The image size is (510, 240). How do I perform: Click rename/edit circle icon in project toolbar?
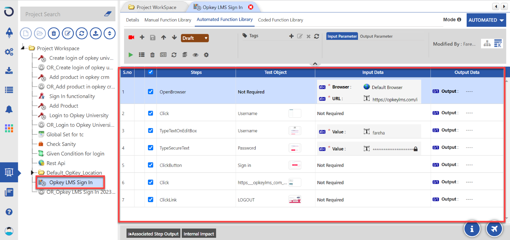pyautogui.click(x=68, y=33)
